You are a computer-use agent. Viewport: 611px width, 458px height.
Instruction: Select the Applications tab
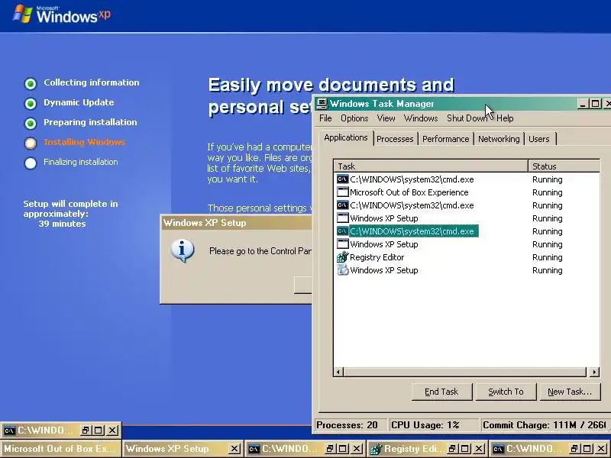(346, 138)
